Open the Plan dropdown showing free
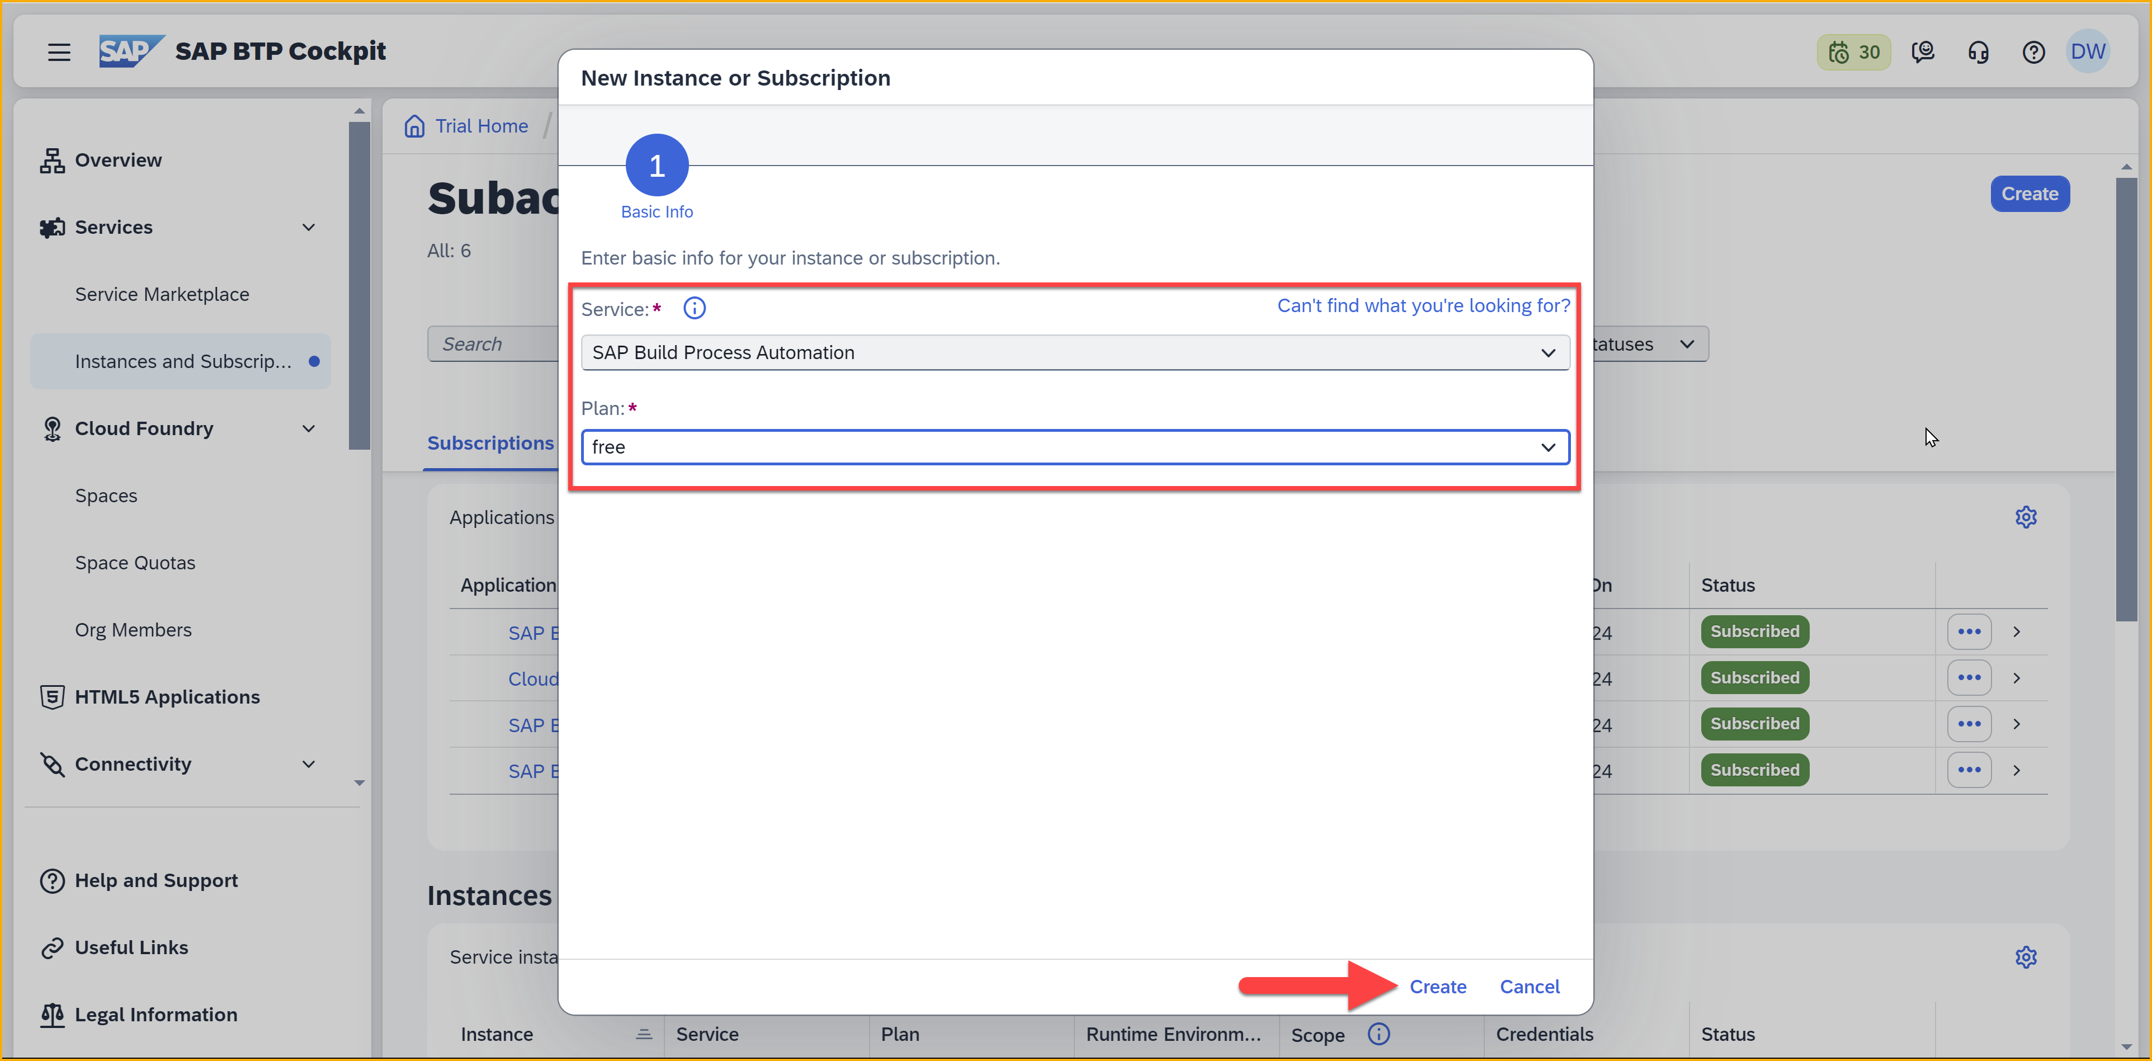 [x=1547, y=447]
